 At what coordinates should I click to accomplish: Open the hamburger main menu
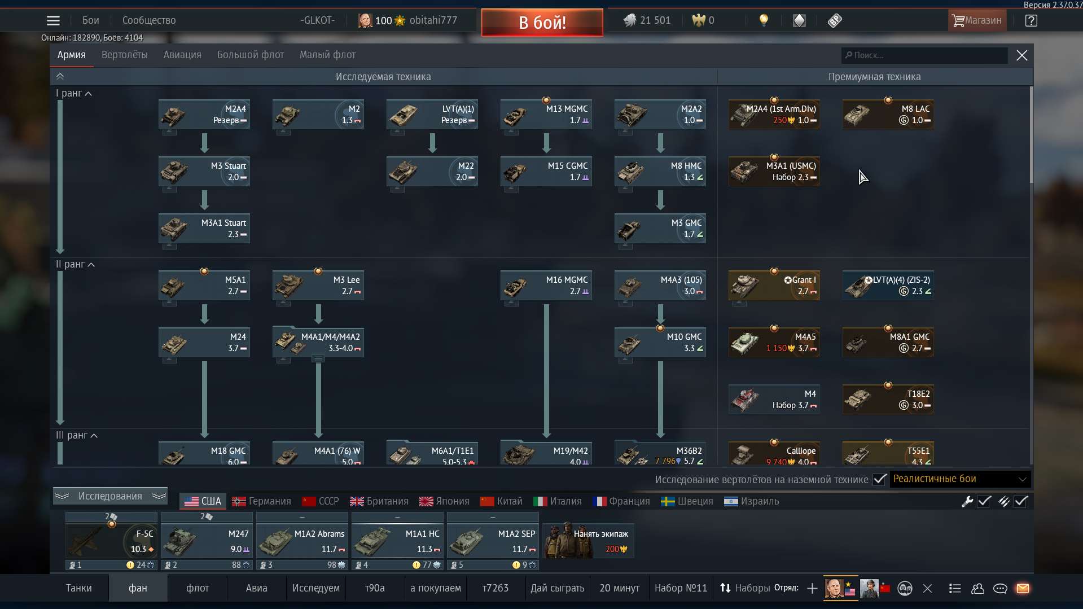[x=53, y=20]
